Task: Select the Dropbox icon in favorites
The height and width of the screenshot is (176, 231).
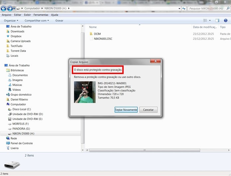Action: coord(8,36)
